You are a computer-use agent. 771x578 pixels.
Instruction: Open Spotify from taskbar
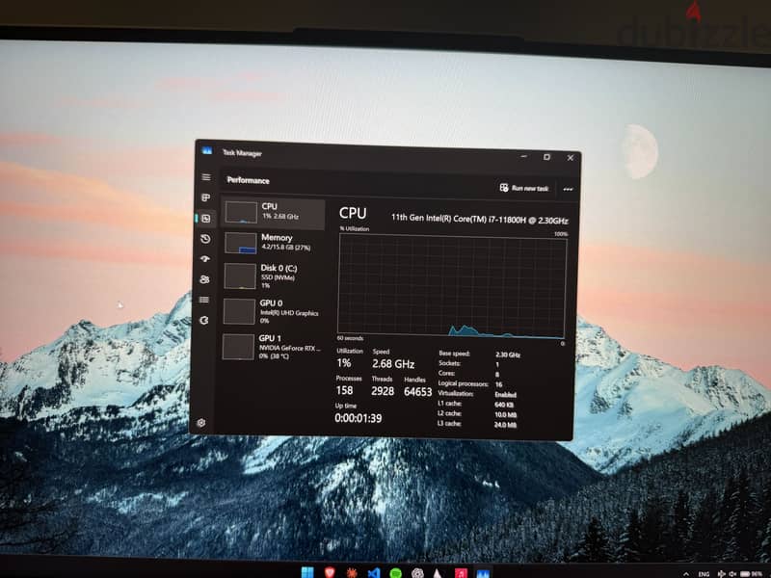395,573
